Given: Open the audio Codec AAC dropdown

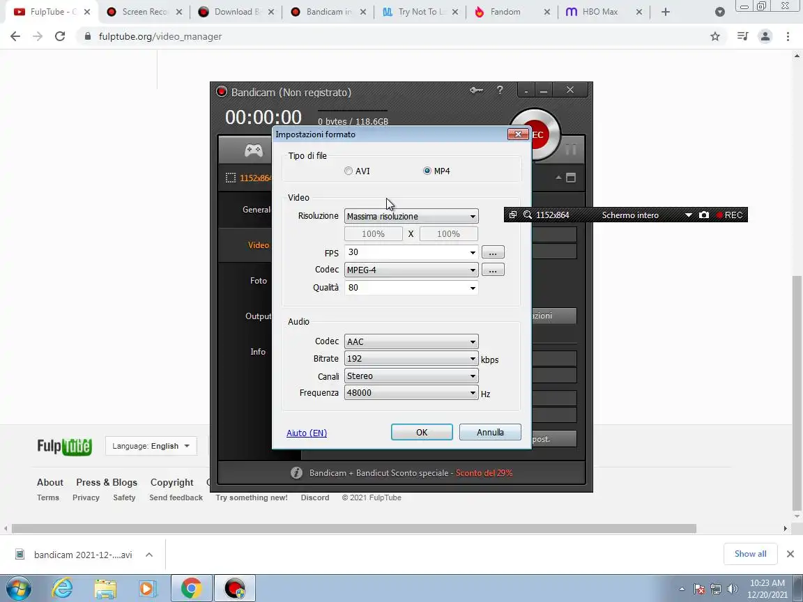Looking at the screenshot, I should pos(411,341).
